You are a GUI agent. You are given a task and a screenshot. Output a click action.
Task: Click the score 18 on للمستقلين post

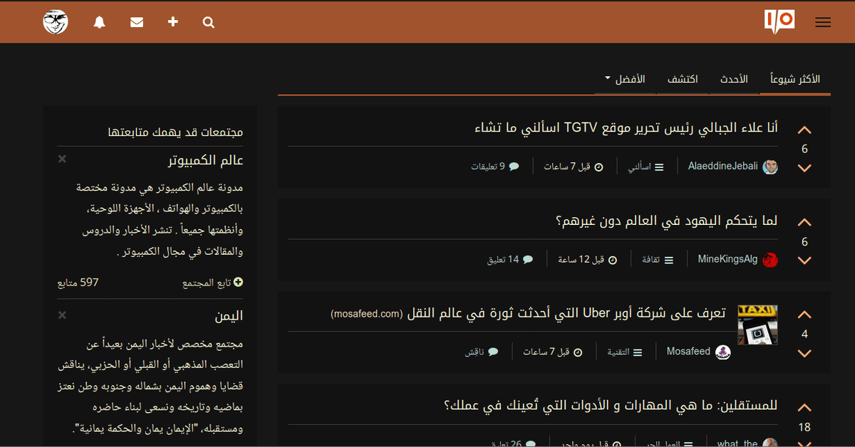point(804,427)
